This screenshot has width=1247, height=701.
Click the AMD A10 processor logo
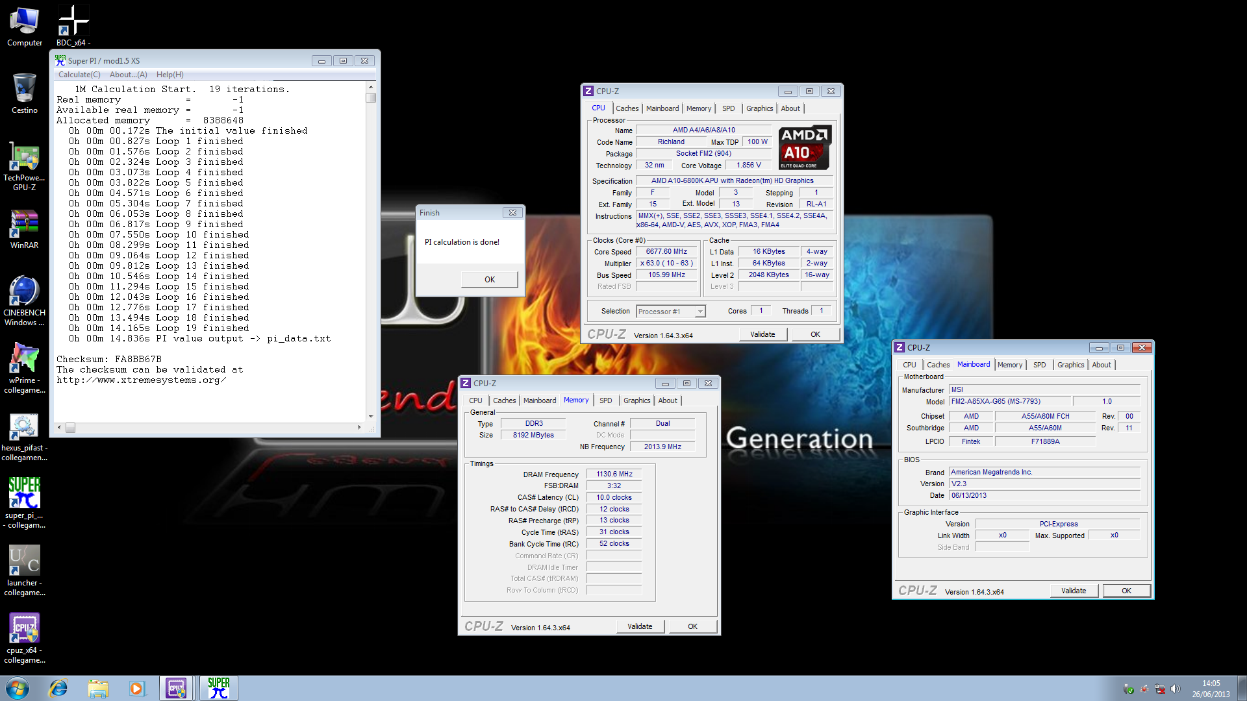point(805,147)
